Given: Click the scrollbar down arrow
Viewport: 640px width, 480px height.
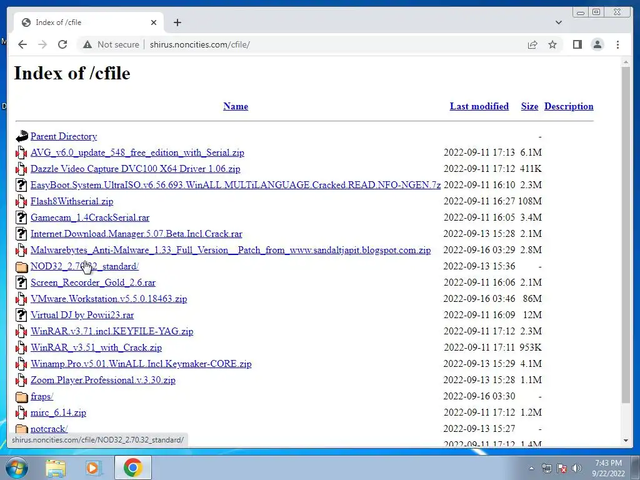Looking at the screenshot, I should pos(626,441).
